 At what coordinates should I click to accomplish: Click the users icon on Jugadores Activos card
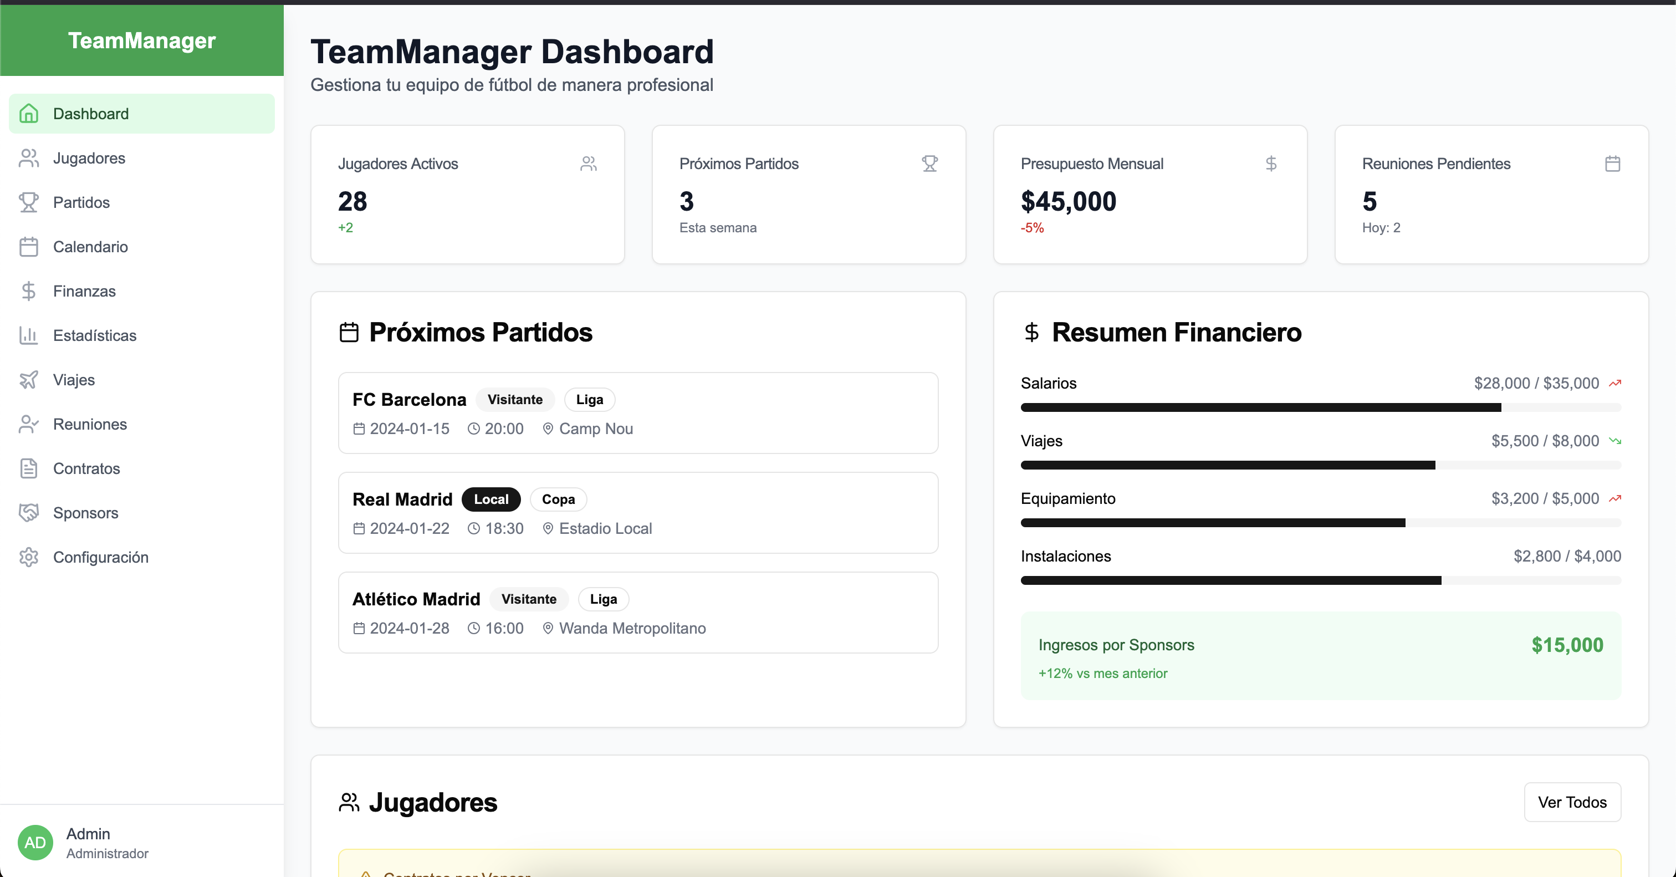pyautogui.click(x=589, y=164)
